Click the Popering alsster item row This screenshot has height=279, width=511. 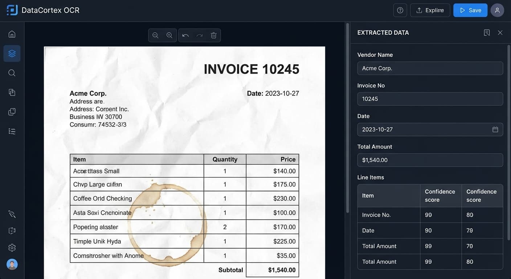[x=184, y=227]
